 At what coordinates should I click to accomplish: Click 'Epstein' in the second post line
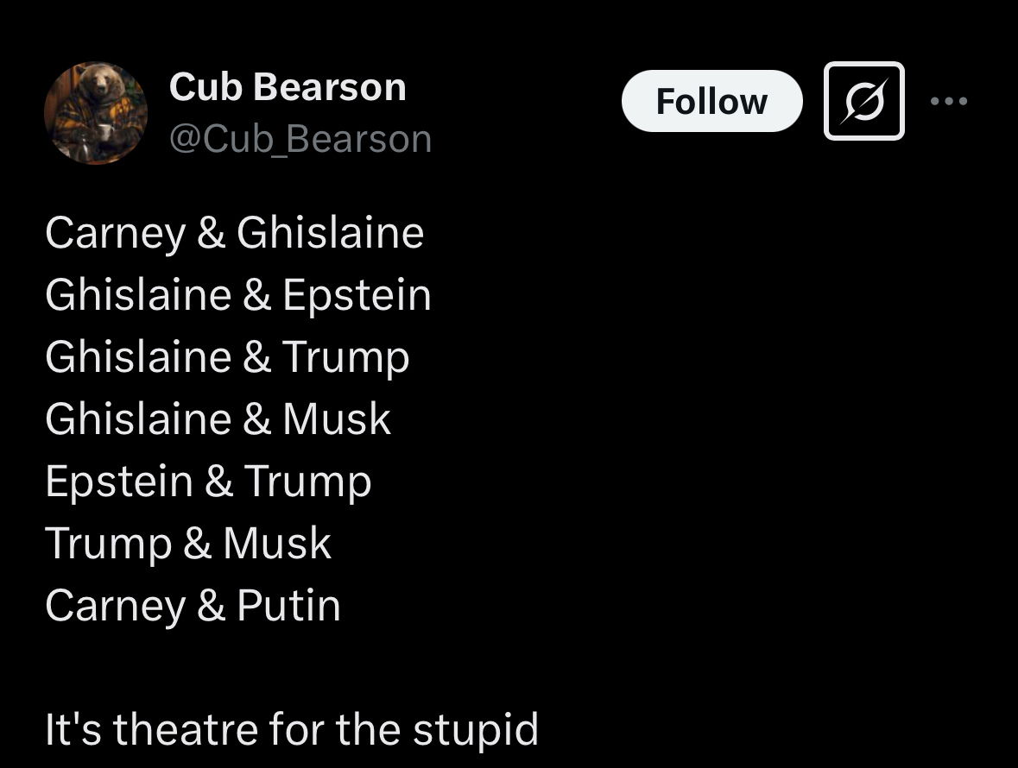point(357,295)
